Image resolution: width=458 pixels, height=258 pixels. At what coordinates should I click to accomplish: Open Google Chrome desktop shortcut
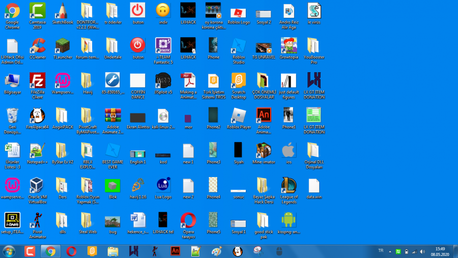(x=12, y=11)
